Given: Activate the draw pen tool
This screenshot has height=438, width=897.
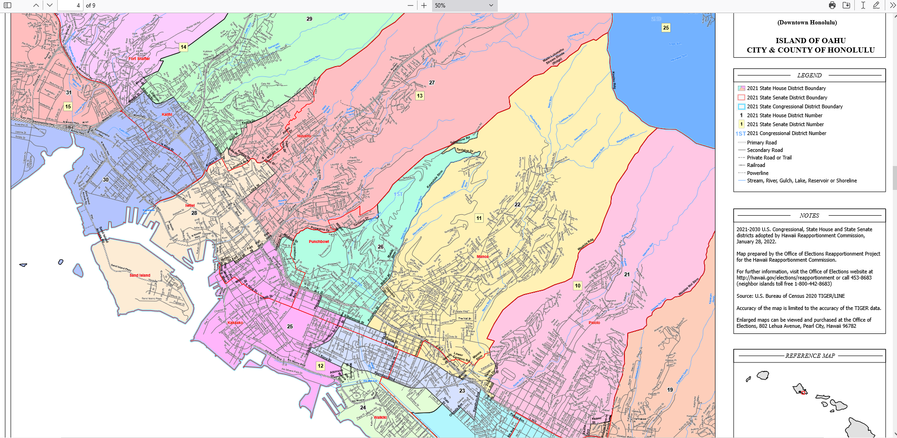Looking at the screenshot, I should coord(876,6).
